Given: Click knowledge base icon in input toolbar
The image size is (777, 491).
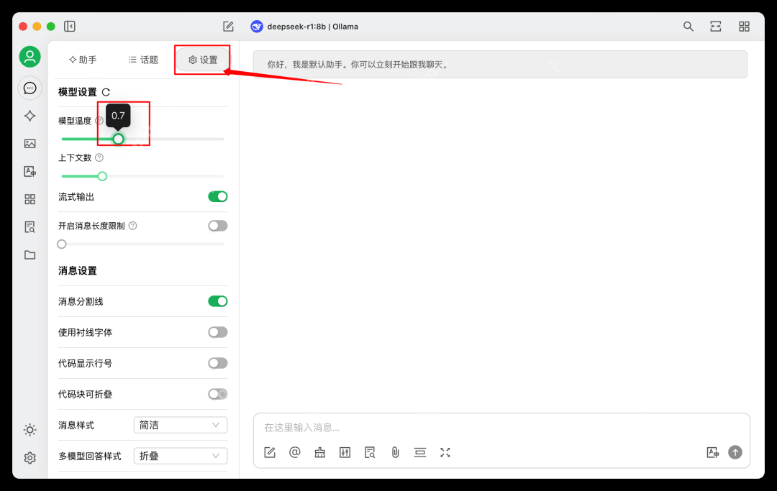Looking at the screenshot, I should 370,452.
